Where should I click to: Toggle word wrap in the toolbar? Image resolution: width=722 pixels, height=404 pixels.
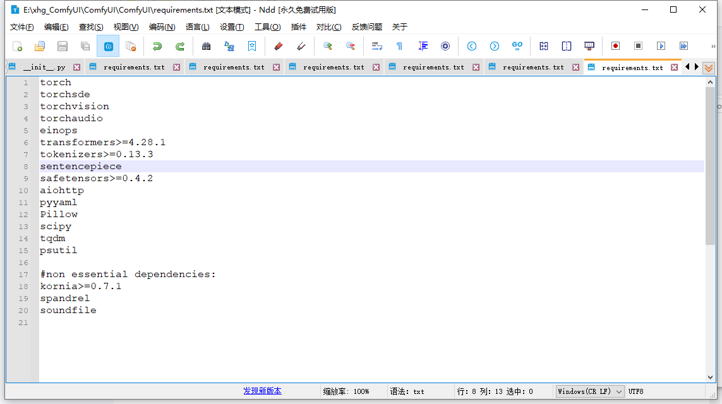[x=376, y=46]
